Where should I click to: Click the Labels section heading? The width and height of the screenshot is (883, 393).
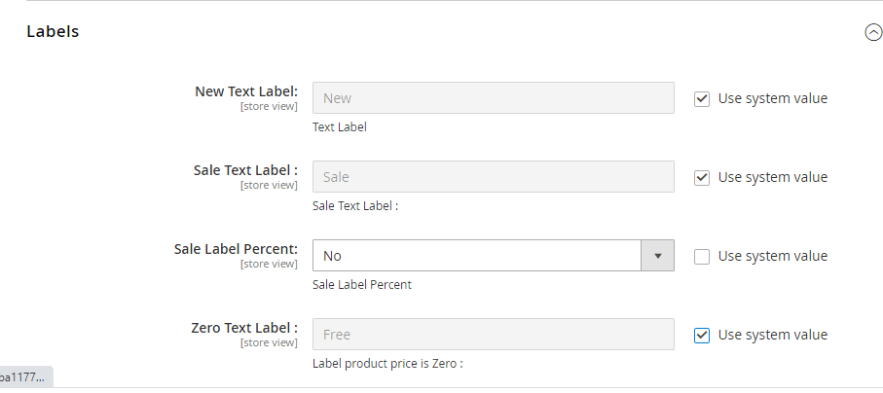[x=53, y=31]
